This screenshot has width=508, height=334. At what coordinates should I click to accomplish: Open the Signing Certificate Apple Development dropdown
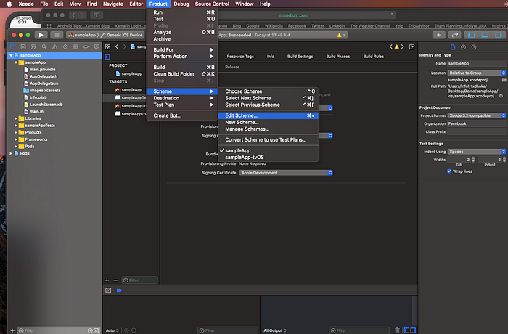pos(286,173)
